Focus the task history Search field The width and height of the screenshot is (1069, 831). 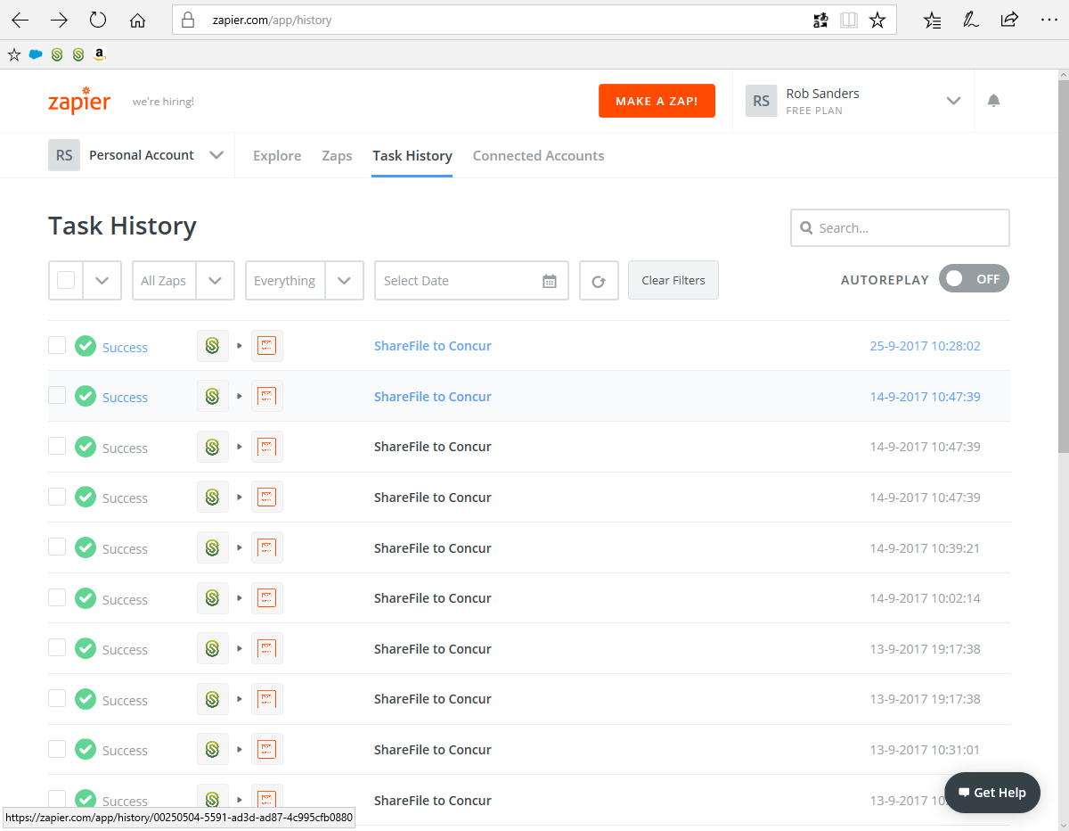tap(900, 228)
